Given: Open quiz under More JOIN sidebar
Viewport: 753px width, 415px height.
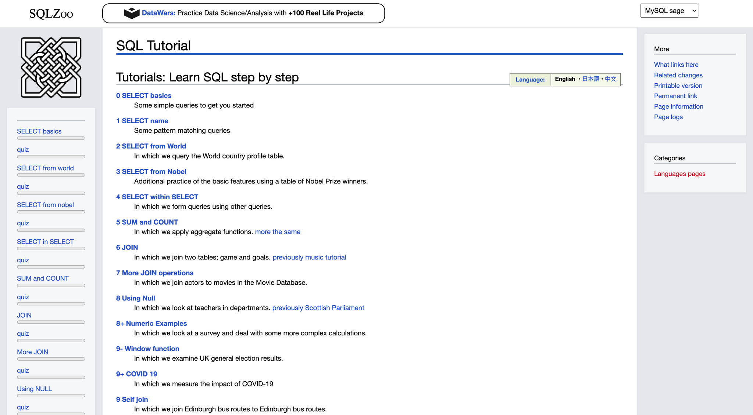Looking at the screenshot, I should (x=23, y=371).
